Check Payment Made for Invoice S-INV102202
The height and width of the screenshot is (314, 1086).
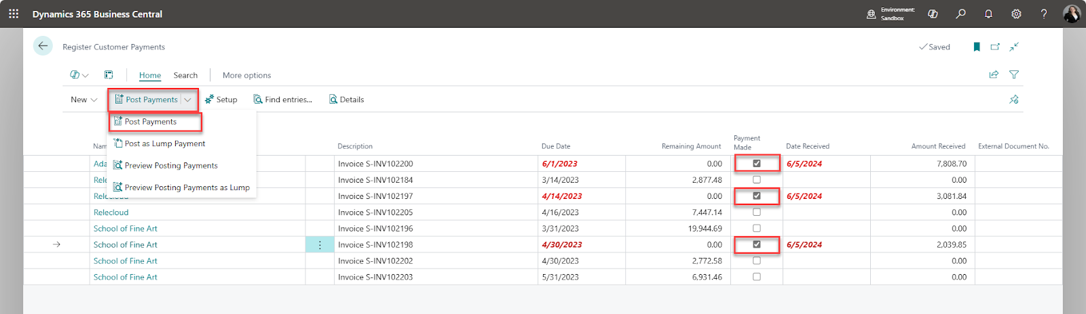(757, 261)
